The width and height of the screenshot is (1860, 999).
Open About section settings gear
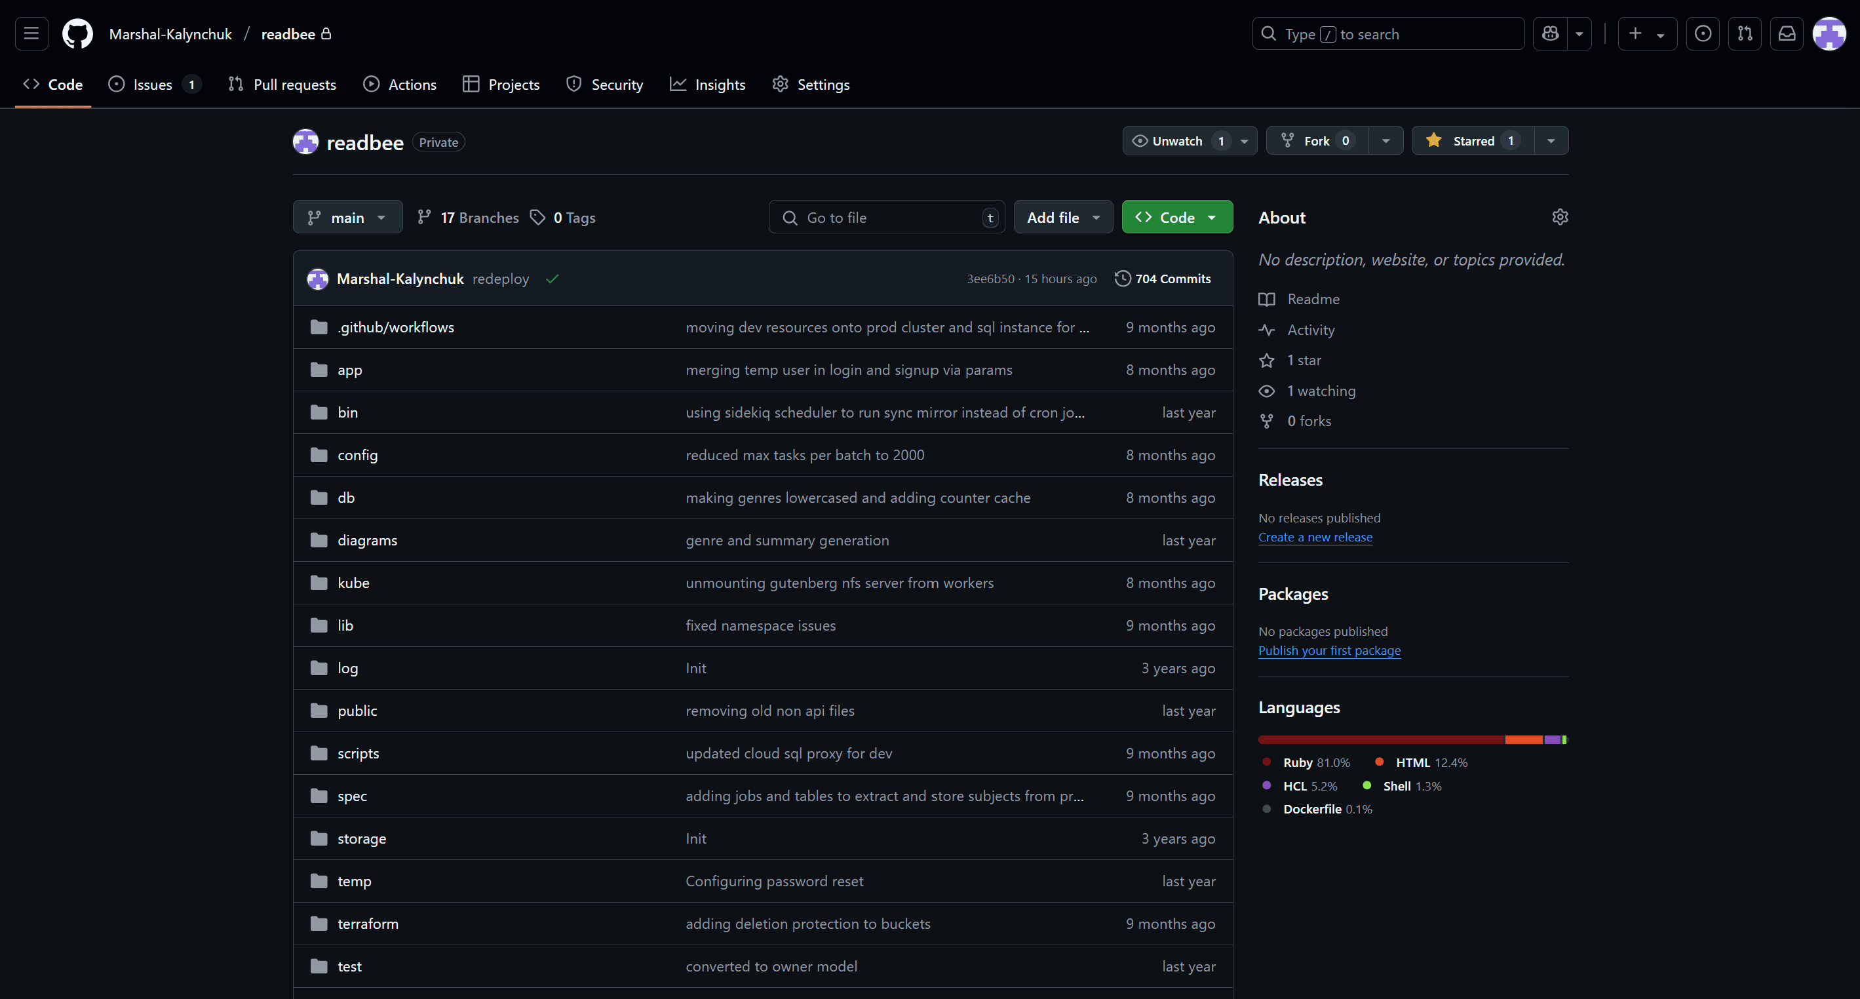click(x=1560, y=217)
